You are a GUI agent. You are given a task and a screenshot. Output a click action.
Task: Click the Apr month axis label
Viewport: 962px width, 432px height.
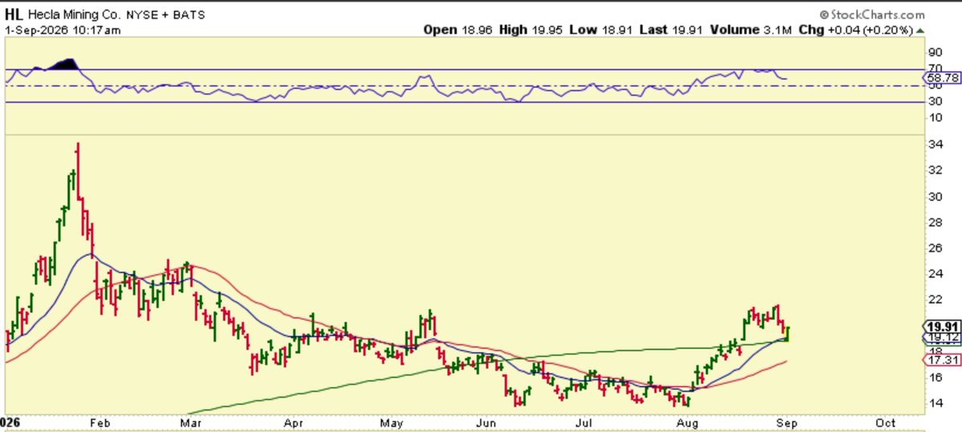point(293,422)
